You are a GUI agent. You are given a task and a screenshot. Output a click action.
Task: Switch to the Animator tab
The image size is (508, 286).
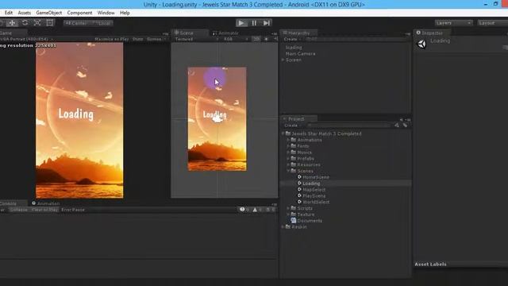click(x=225, y=33)
